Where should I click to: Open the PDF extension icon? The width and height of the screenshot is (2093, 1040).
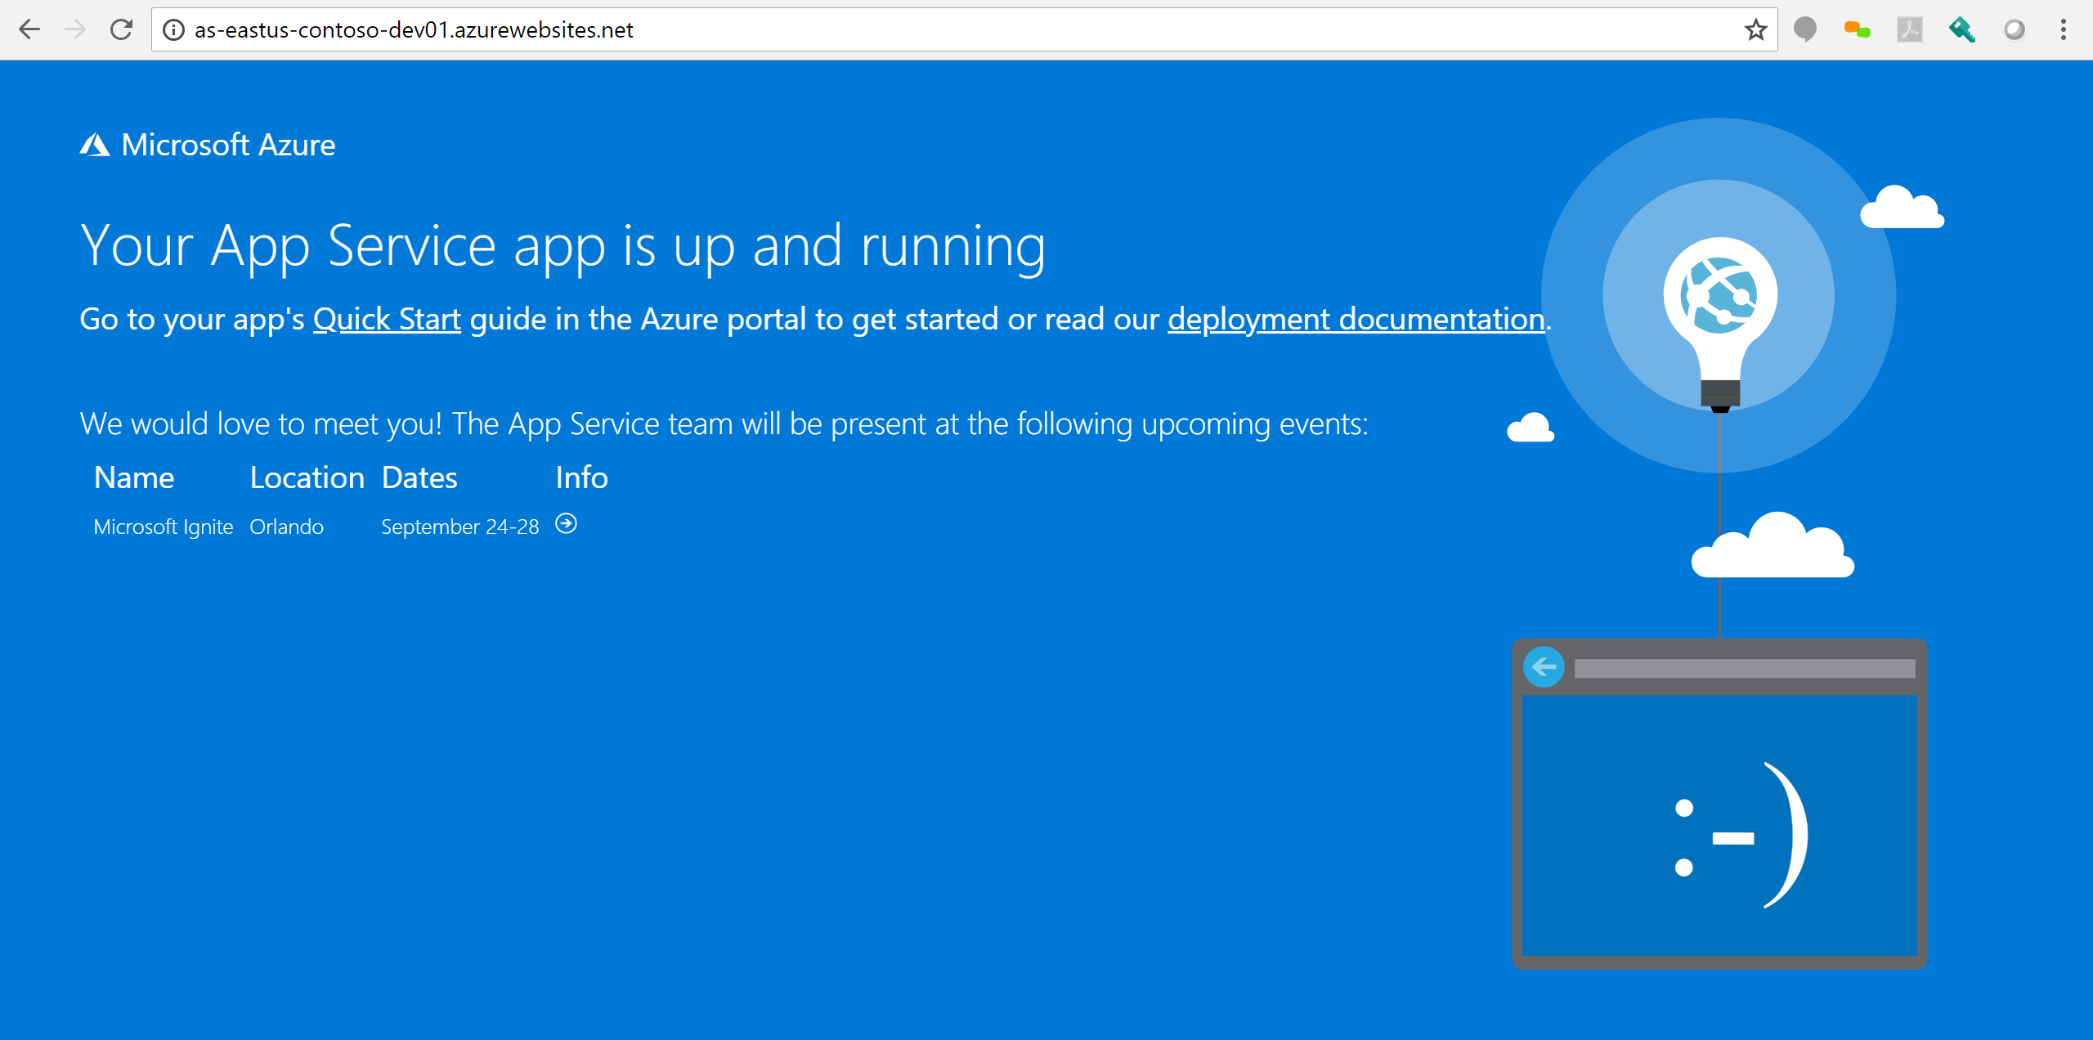(x=1909, y=30)
